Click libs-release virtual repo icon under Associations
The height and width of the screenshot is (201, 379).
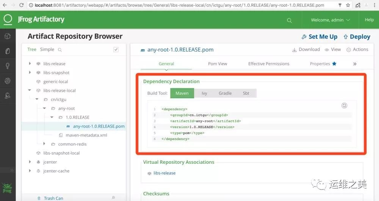[149, 173]
